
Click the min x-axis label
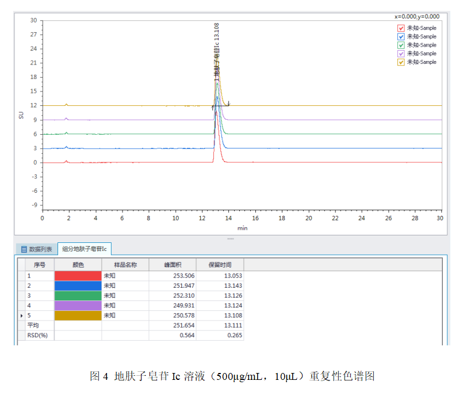coord(242,228)
